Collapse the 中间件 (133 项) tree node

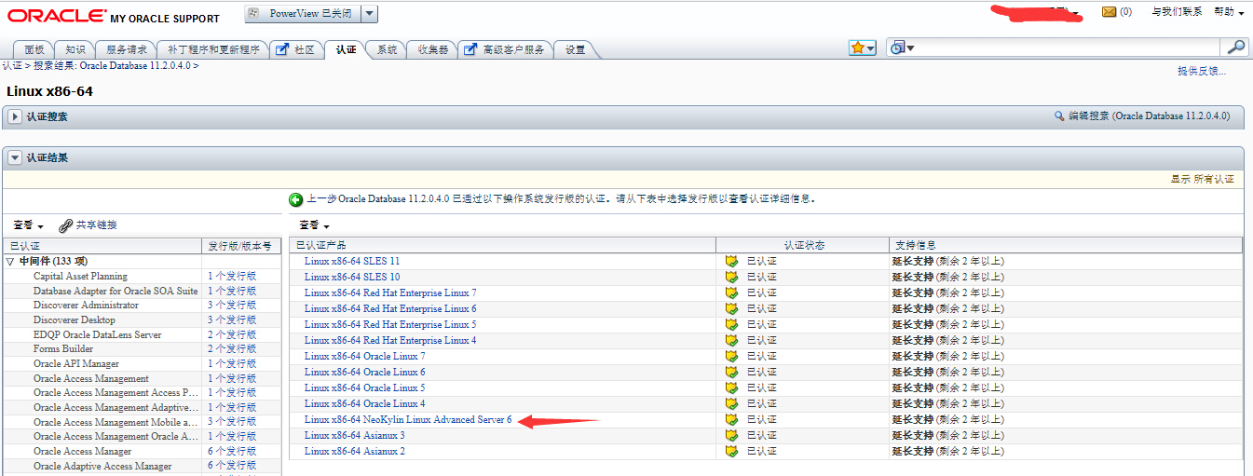pos(10,262)
